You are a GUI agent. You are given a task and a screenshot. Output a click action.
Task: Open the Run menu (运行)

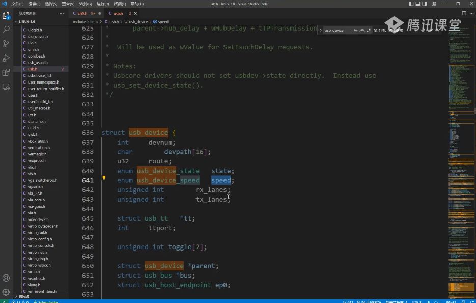(x=103, y=4)
